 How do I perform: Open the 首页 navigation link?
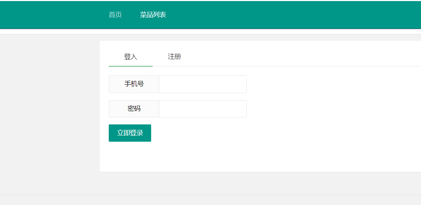[115, 15]
